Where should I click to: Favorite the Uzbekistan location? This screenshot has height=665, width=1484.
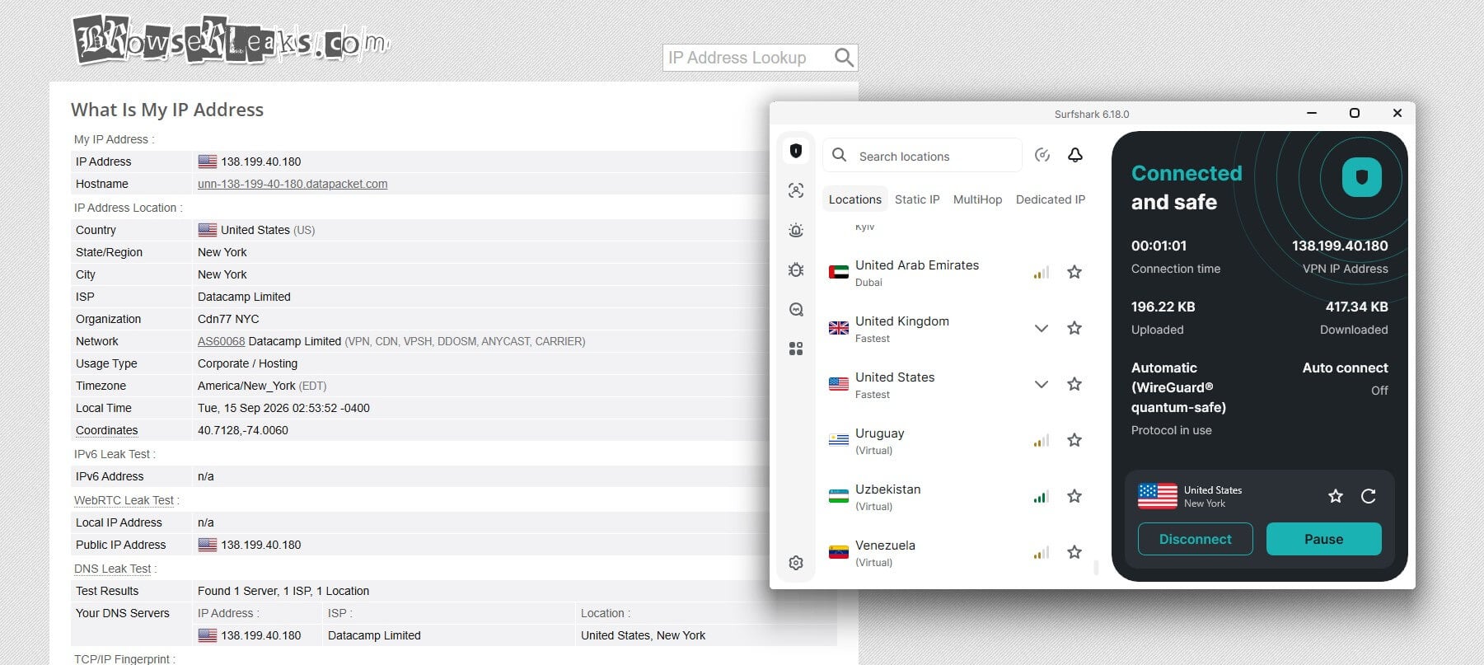pyautogui.click(x=1074, y=496)
